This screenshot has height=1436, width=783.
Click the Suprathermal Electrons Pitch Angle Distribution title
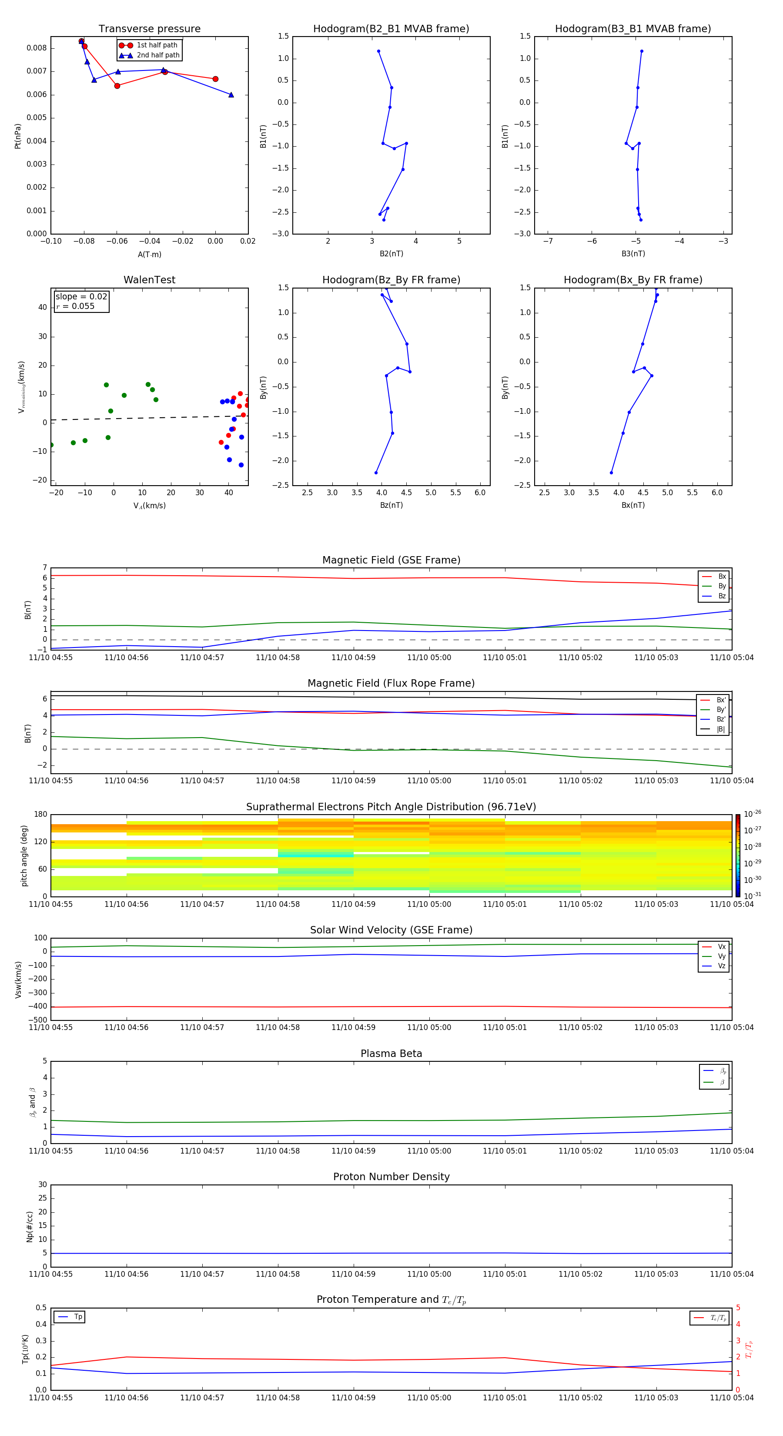391,807
